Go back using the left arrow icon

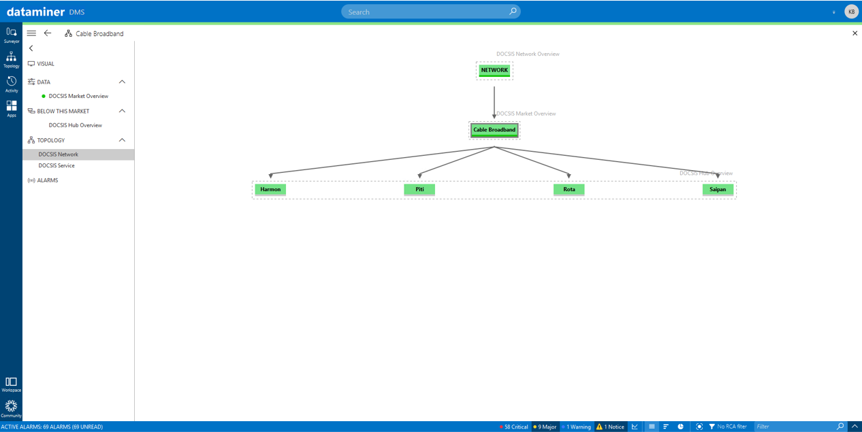48,33
